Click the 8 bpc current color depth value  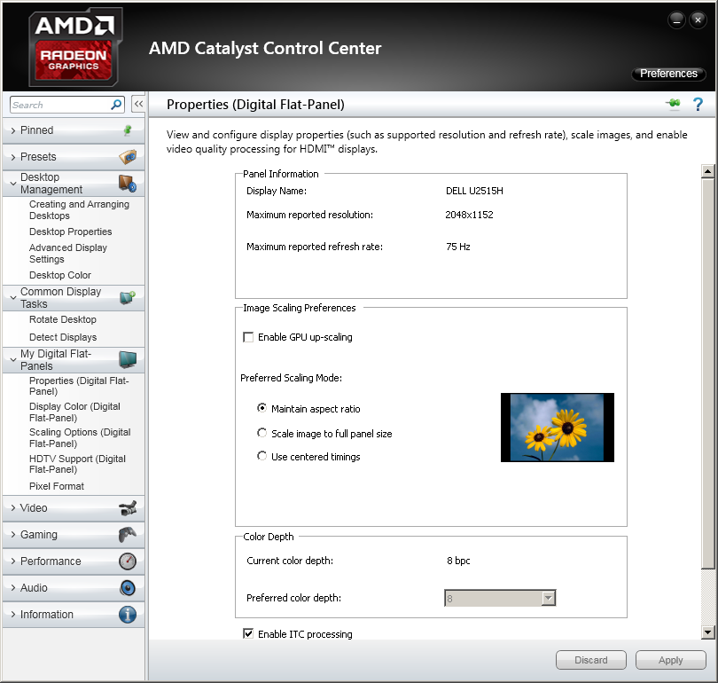(458, 561)
